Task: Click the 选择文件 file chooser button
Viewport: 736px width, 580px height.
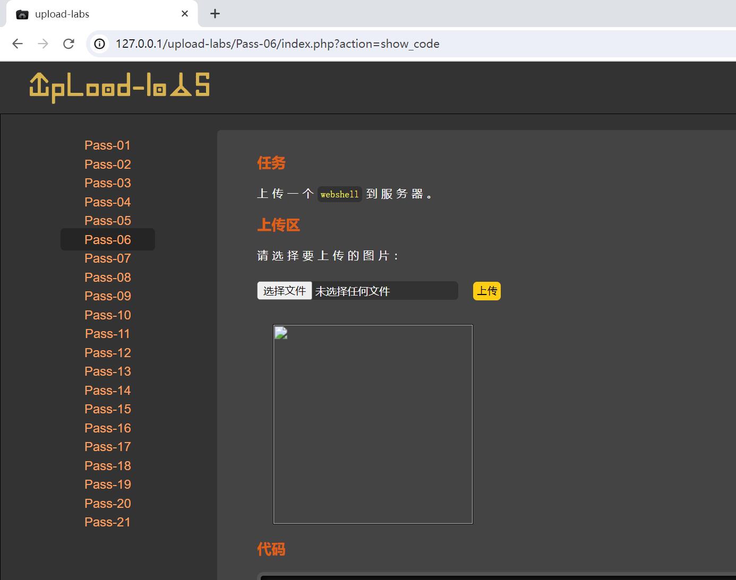Action: (285, 291)
